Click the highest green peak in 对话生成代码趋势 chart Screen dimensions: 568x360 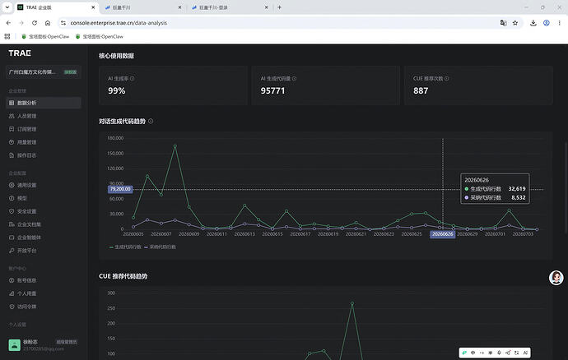point(175,145)
